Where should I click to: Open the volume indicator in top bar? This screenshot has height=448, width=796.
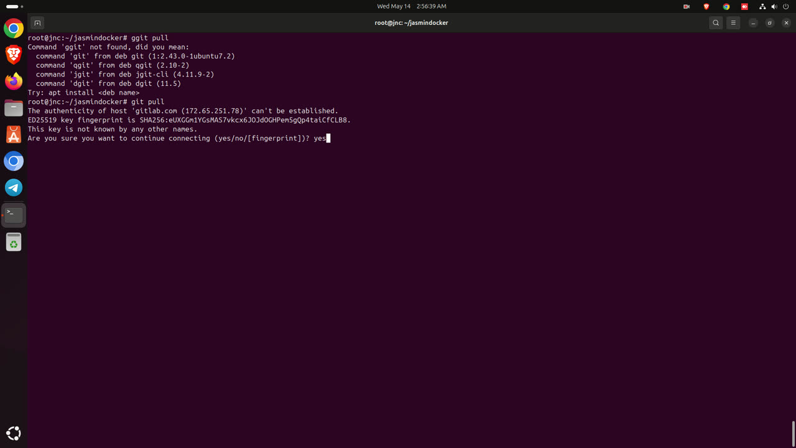[774, 6]
